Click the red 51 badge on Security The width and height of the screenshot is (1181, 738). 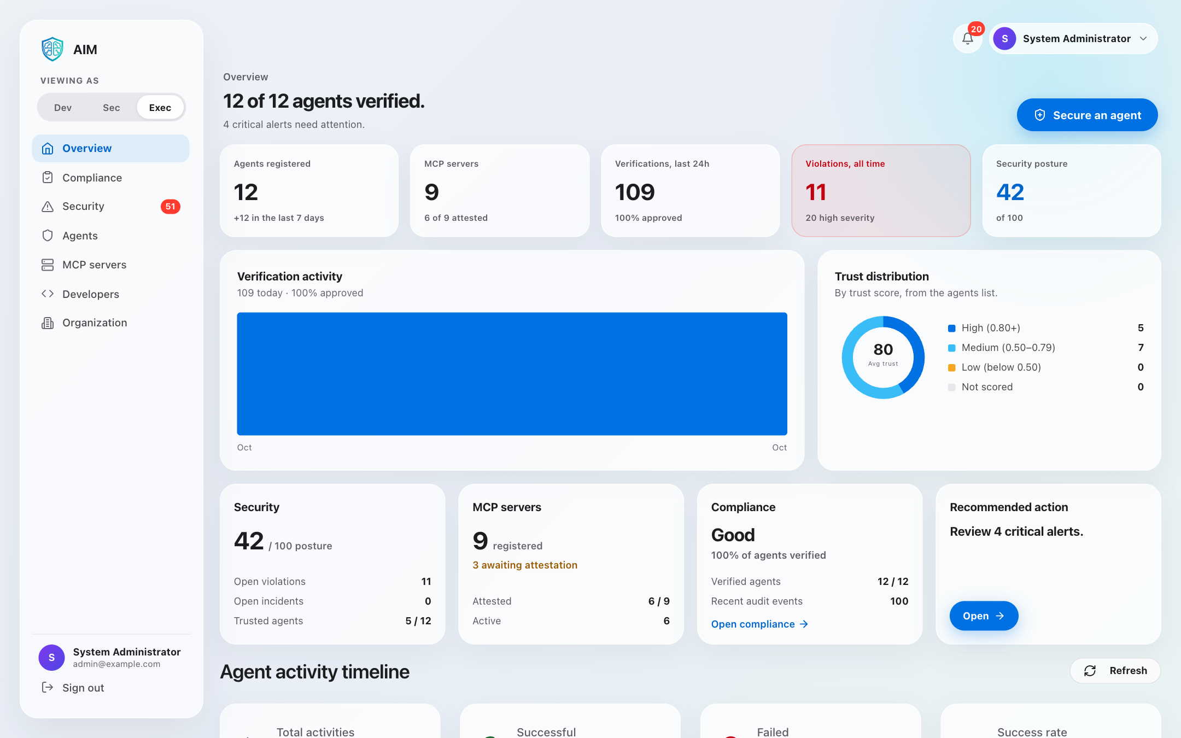point(170,207)
